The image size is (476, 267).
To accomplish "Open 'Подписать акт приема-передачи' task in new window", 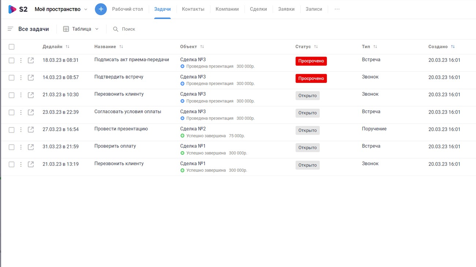I will (x=31, y=60).
